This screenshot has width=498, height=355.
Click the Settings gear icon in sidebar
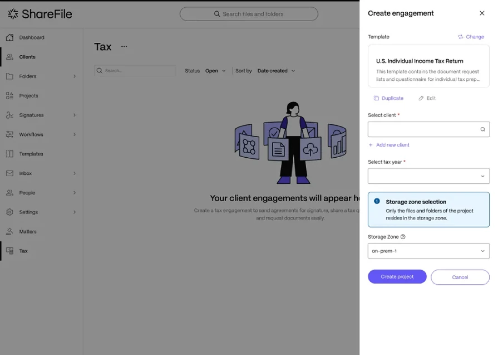(x=10, y=212)
